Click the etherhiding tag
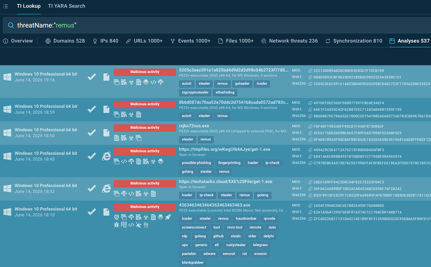Screen dimensions: 431x267 click(x=225, y=92)
